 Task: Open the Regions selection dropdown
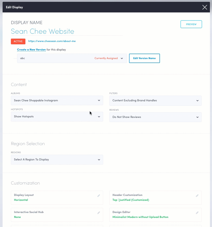(x=57, y=160)
